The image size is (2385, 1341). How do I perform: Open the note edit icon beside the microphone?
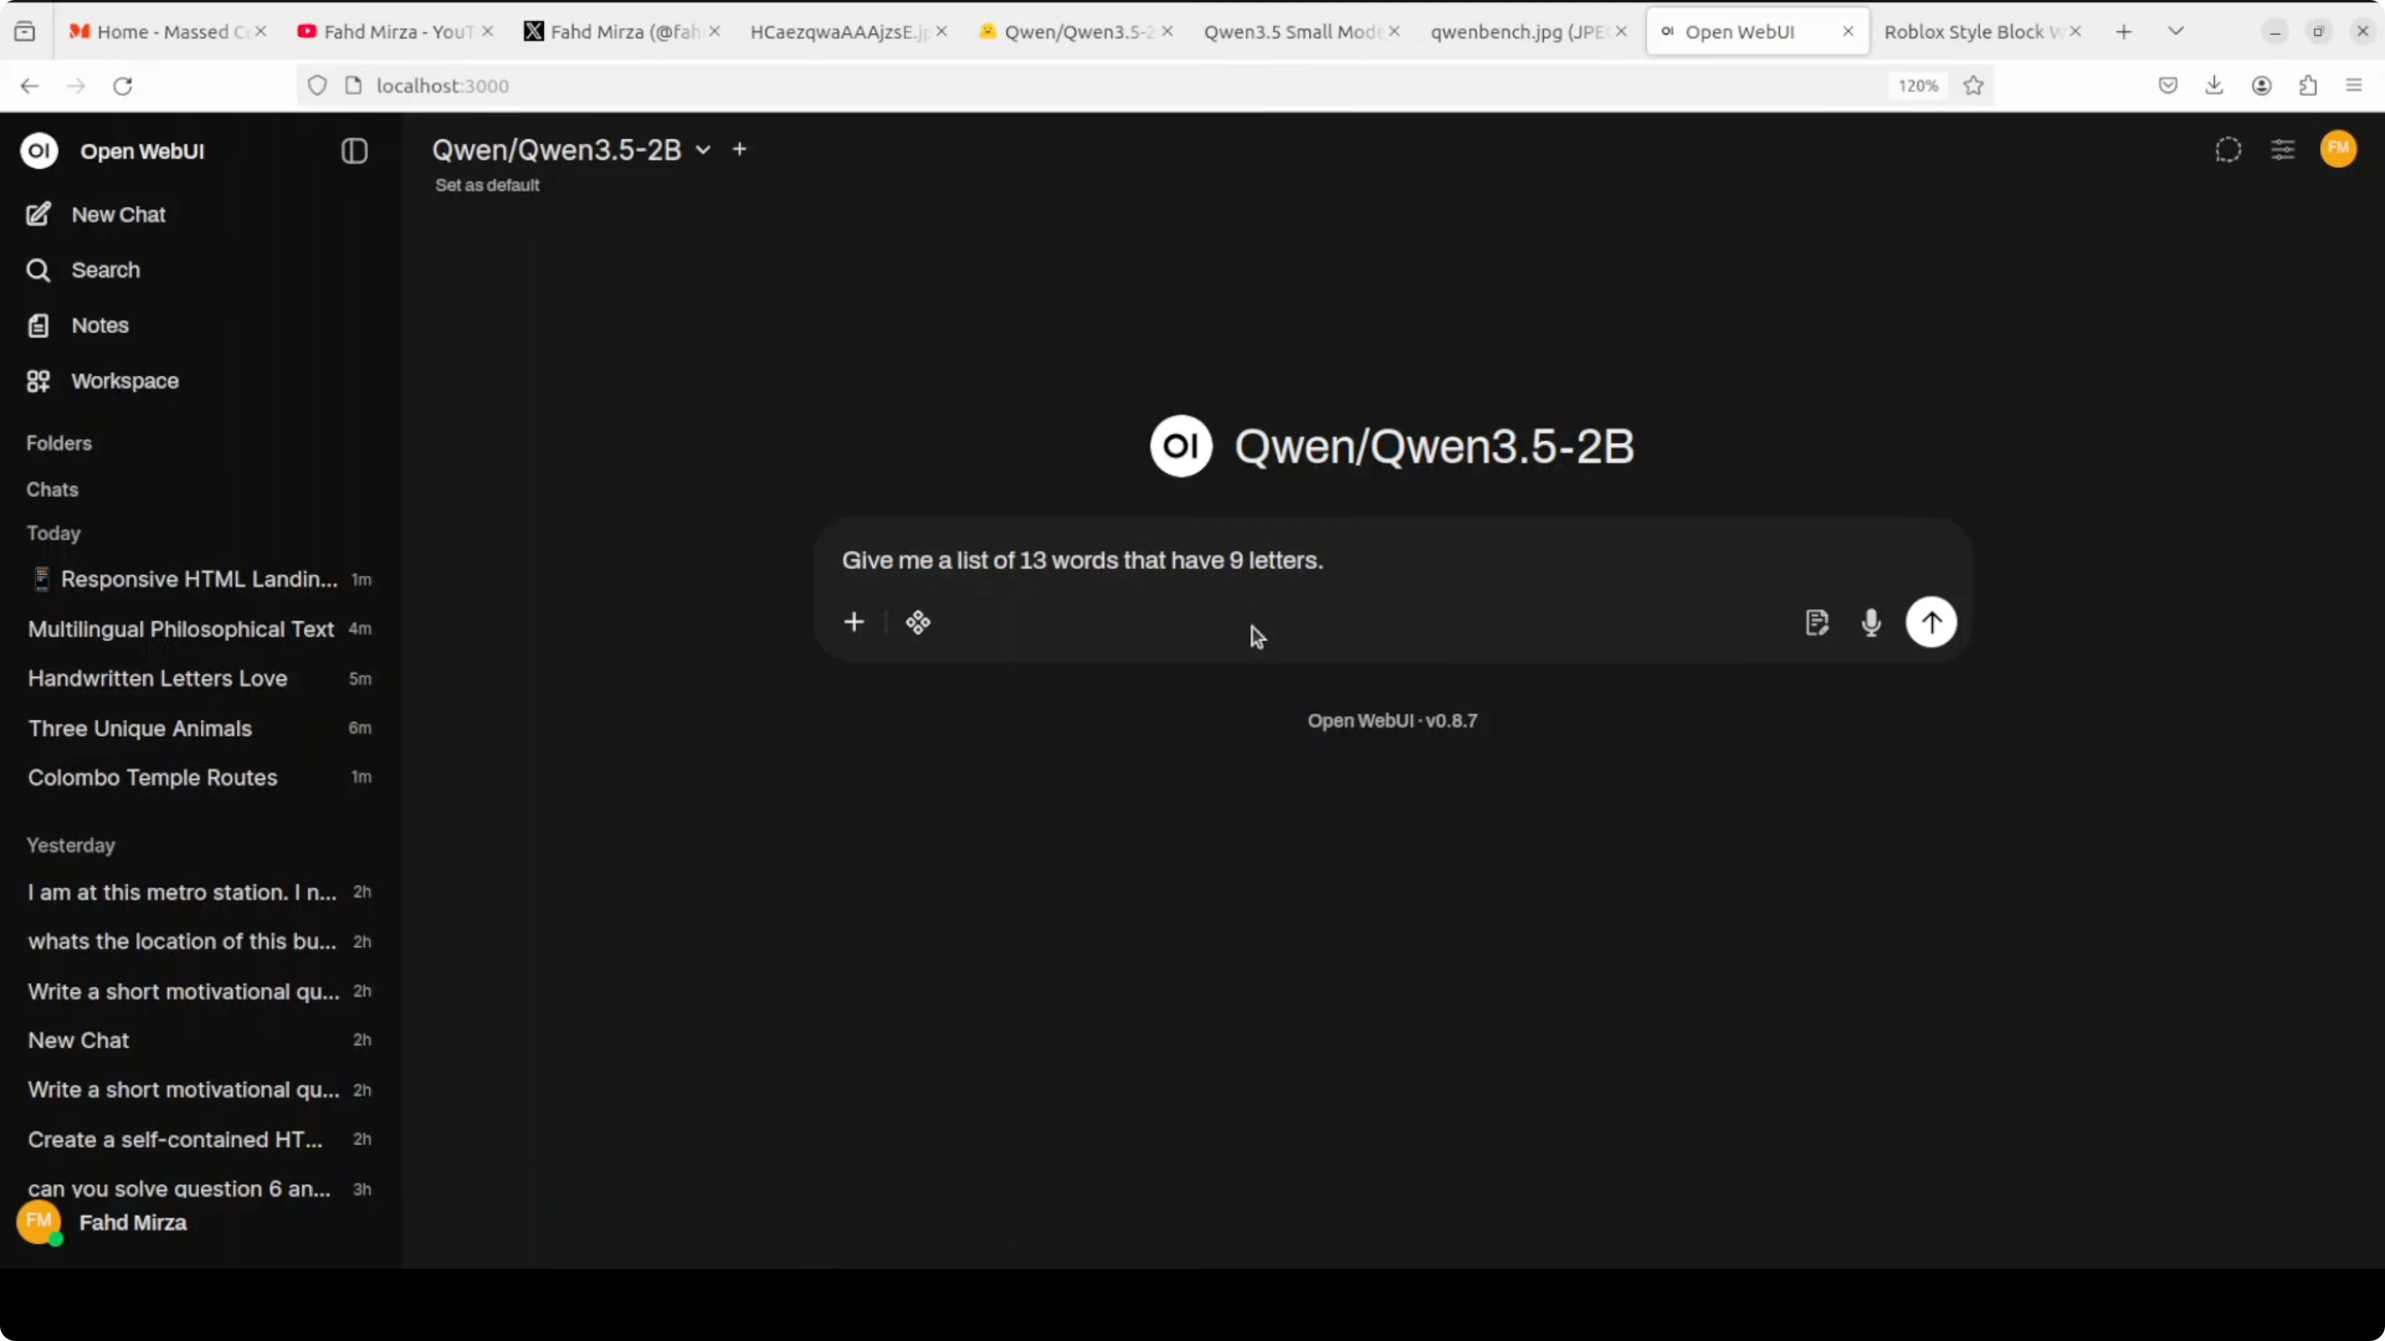[x=1817, y=622]
